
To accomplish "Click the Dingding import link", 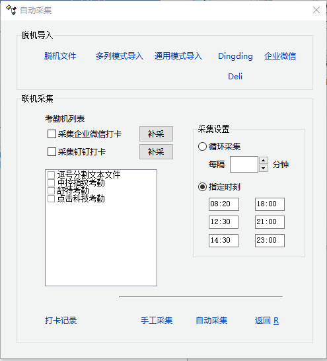I will (x=235, y=56).
